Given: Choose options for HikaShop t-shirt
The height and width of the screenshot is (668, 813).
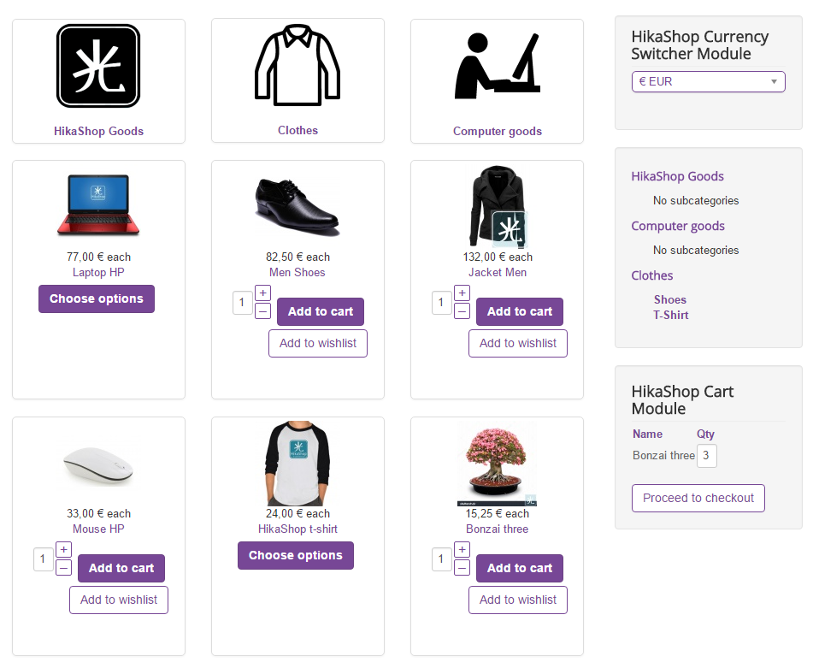Looking at the screenshot, I should click(x=296, y=555).
